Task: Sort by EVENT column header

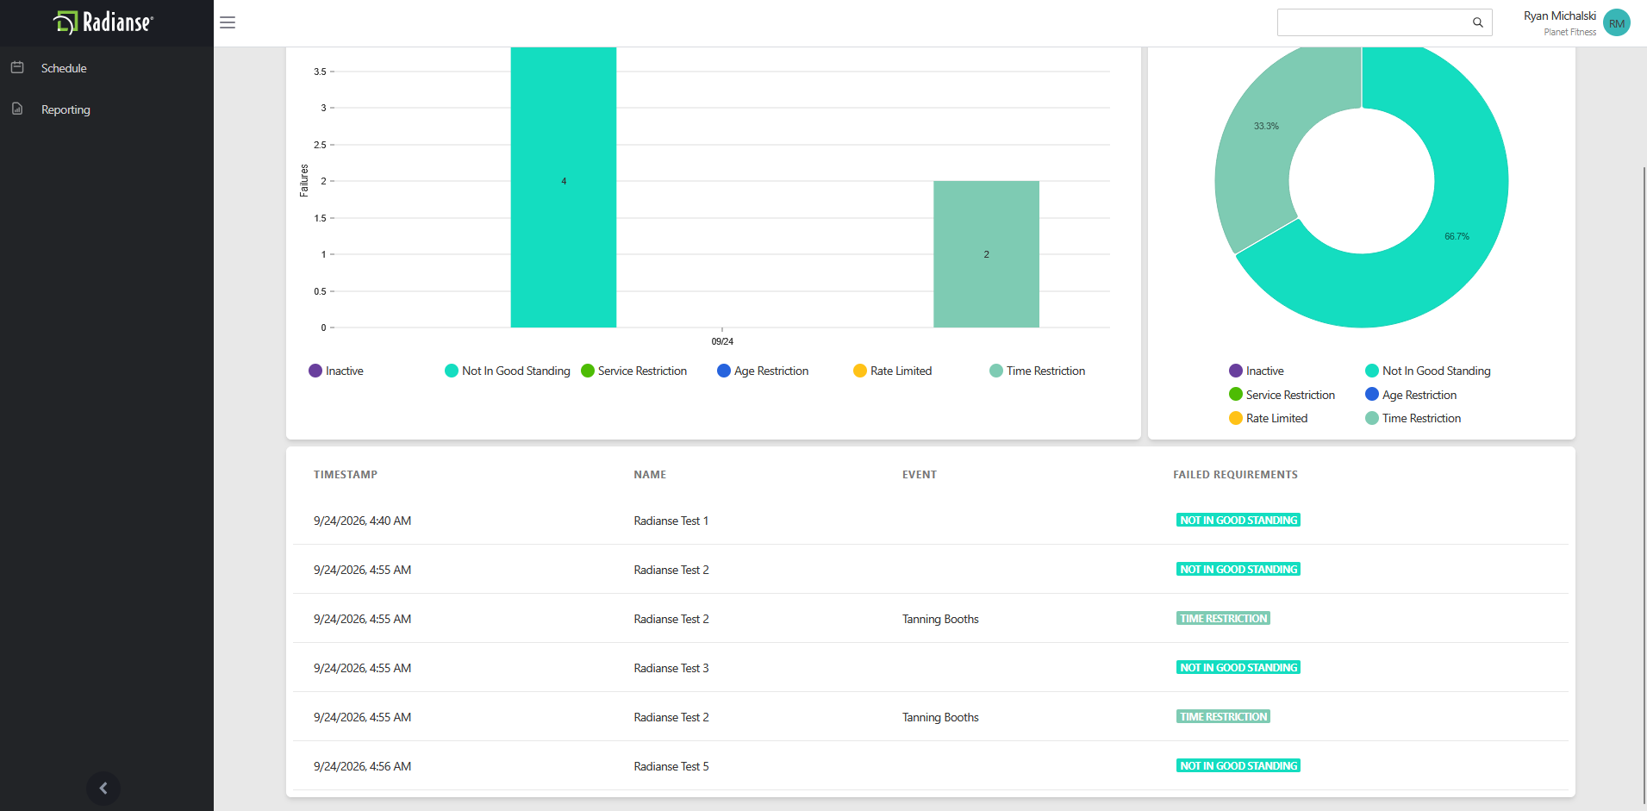Action: point(920,475)
